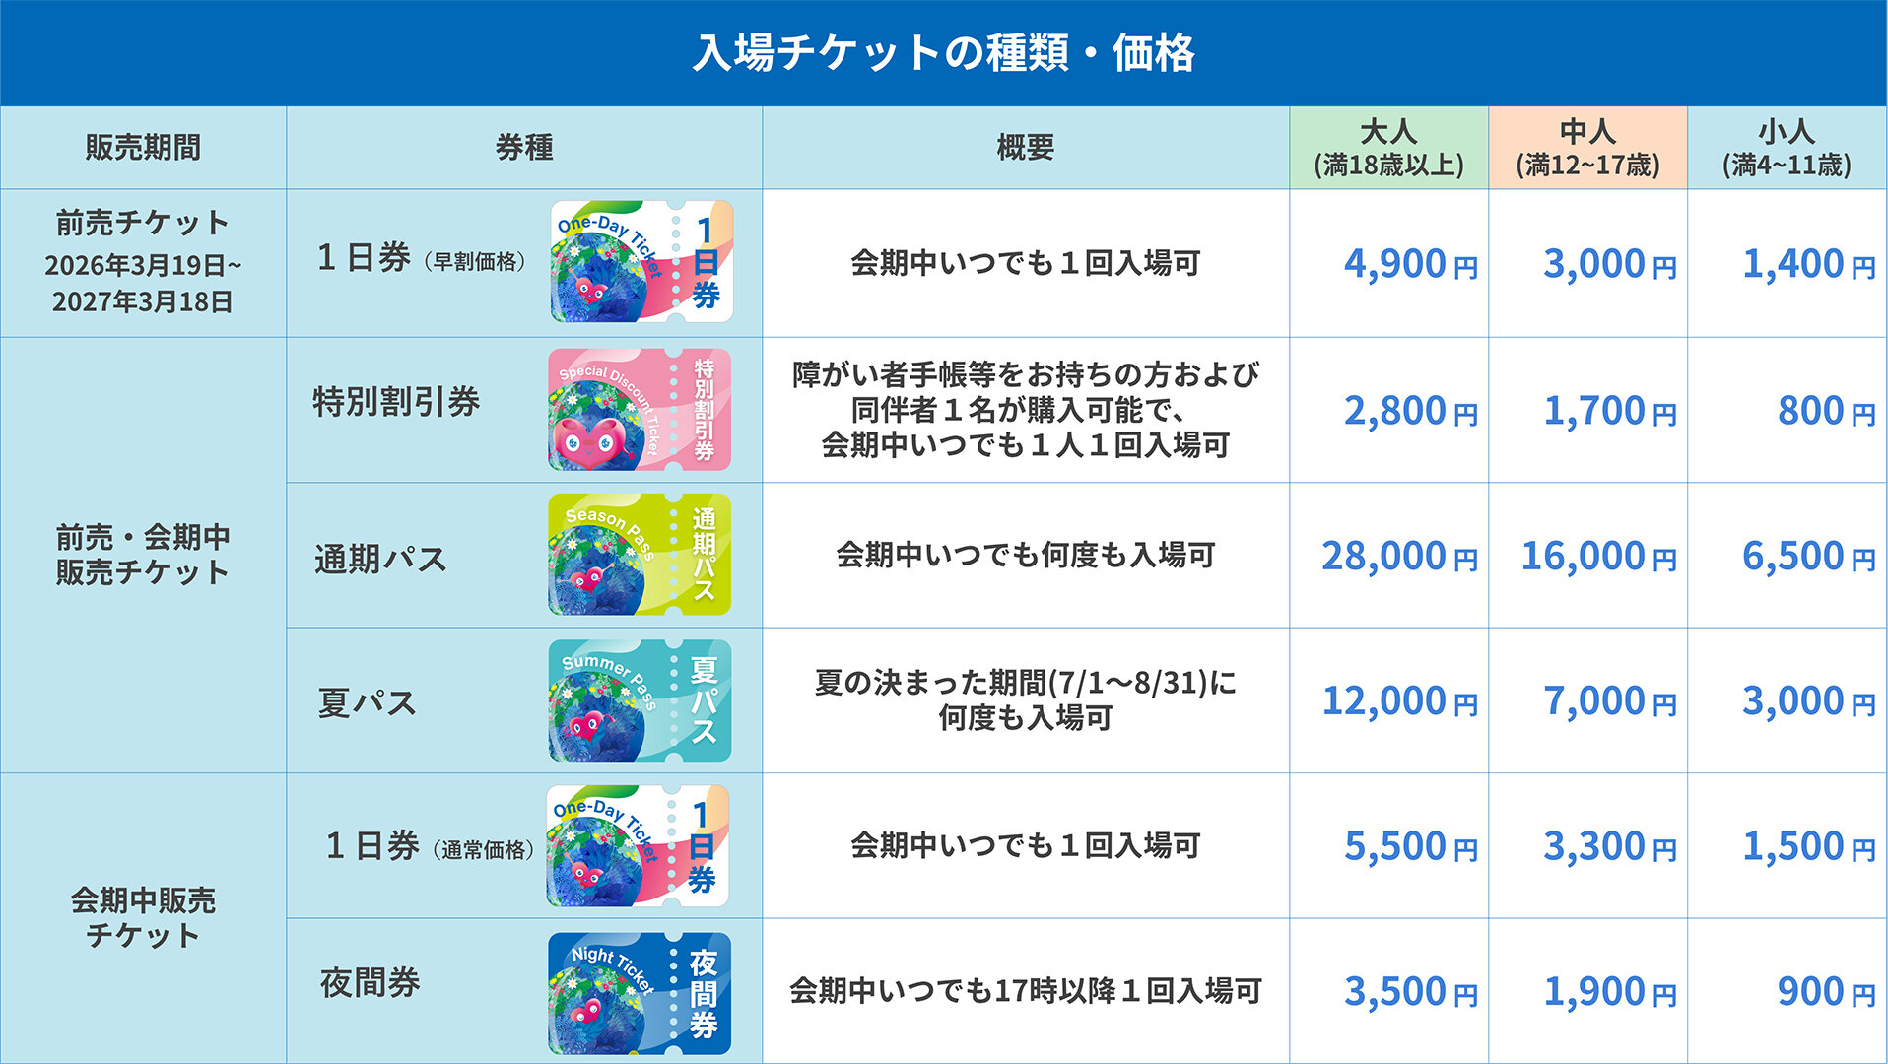
Task: Click the early-bird One-Day Ticket image
Action: pyautogui.click(x=641, y=262)
